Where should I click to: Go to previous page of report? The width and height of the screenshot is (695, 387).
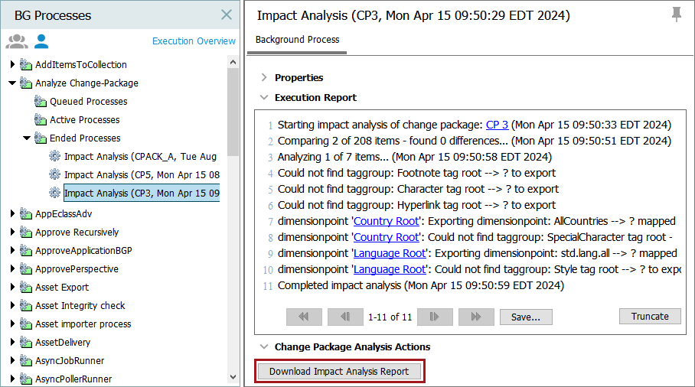(345, 317)
